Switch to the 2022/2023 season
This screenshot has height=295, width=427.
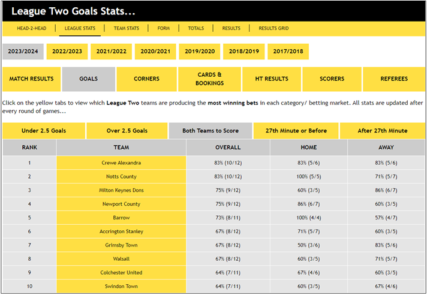click(67, 52)
